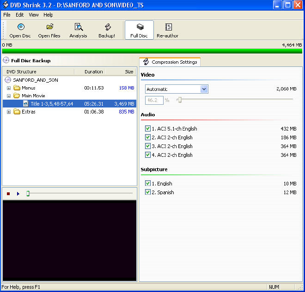Click the Menus folder icon
Viewport: 305px width, 292px height.
[17, 88]
